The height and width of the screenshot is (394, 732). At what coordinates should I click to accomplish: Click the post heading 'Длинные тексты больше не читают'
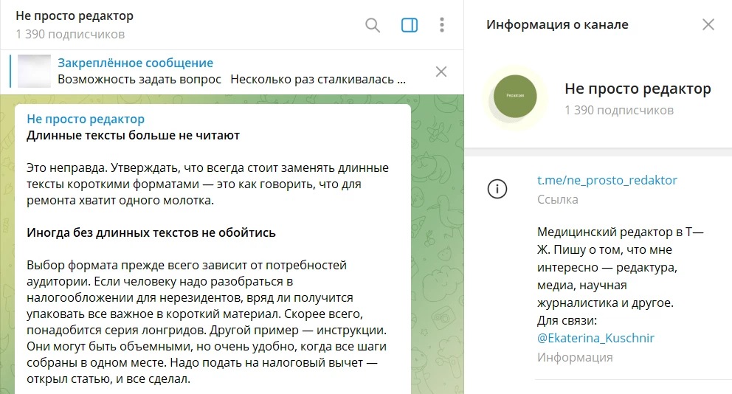pos(133,135)
